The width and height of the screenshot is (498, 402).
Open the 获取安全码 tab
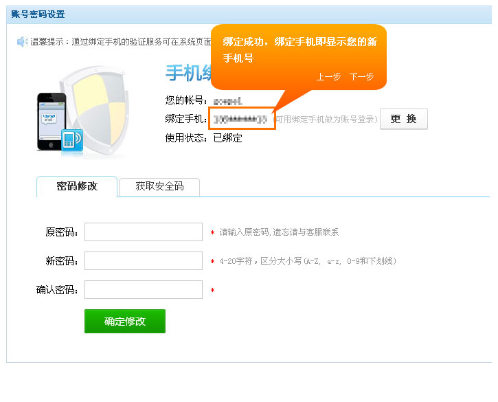[159, 186]
